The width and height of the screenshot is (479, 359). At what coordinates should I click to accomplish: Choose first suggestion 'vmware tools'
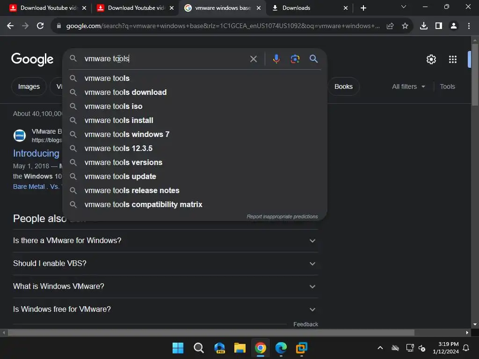(195, 78)
